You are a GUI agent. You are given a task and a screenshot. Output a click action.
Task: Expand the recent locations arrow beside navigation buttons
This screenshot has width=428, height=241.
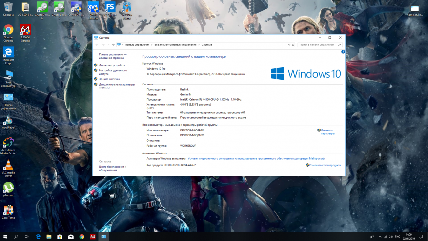click(x=108, y=45)
